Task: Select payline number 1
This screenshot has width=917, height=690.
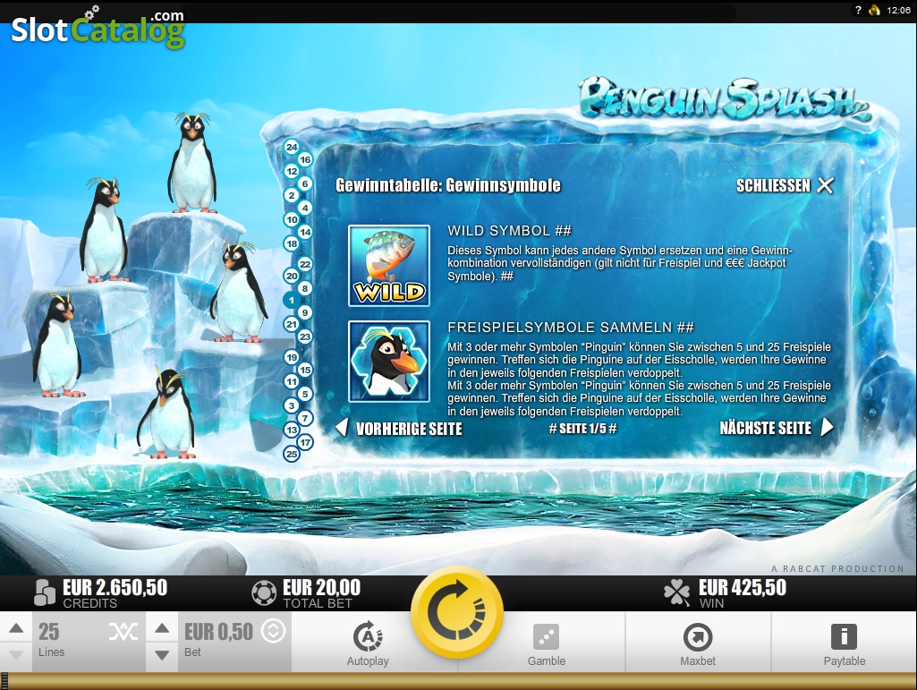Action: point(292,300)
